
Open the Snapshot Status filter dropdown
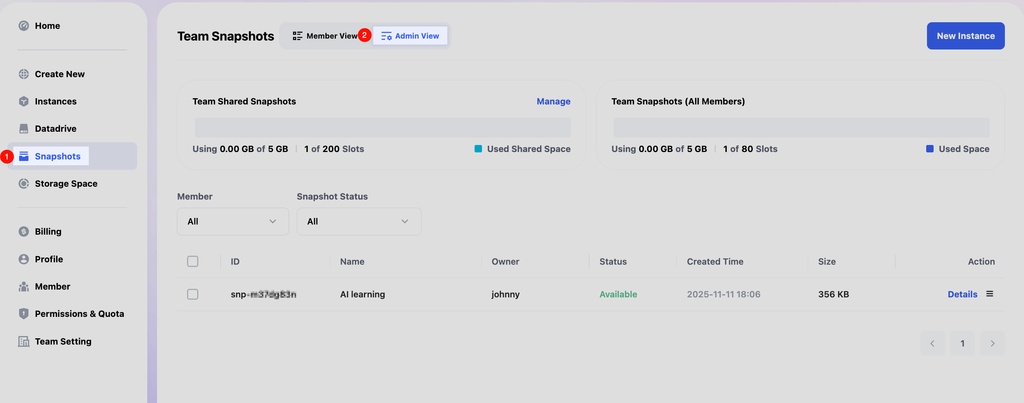tap(358, 222)
